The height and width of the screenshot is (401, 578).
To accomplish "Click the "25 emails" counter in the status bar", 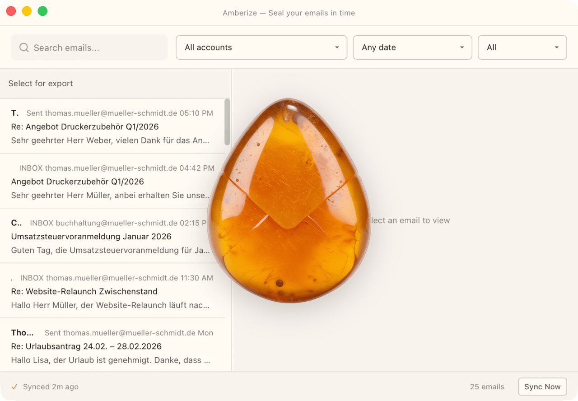I will [x=487, y=387].
